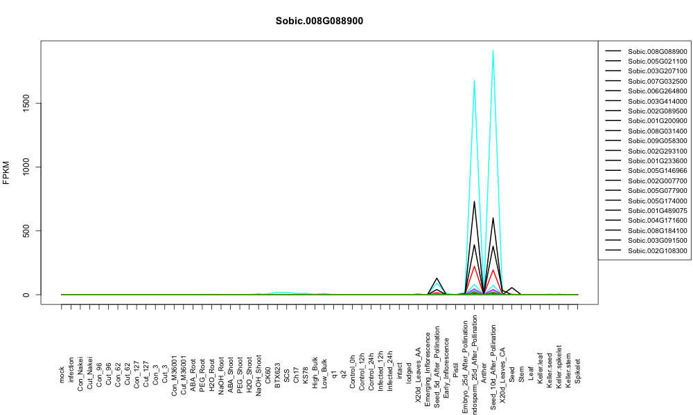
Task: Click the 1500 y-axis tick label
Action: [26, 103]
